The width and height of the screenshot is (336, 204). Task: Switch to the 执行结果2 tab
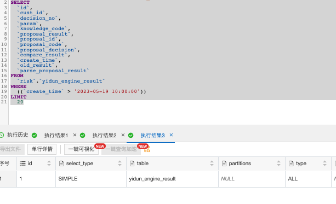click(104, 135)
